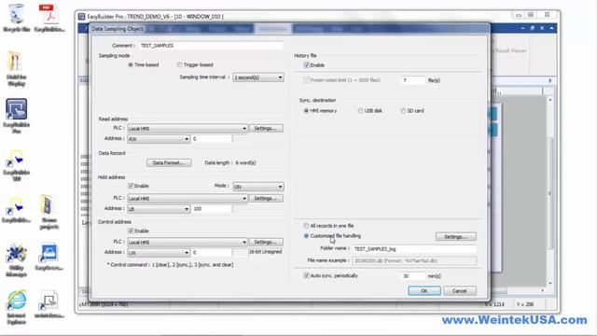The image size is (597, 336).
Task: Toggle Auto sync. periodically checkbox
Action: pos(306,275)
